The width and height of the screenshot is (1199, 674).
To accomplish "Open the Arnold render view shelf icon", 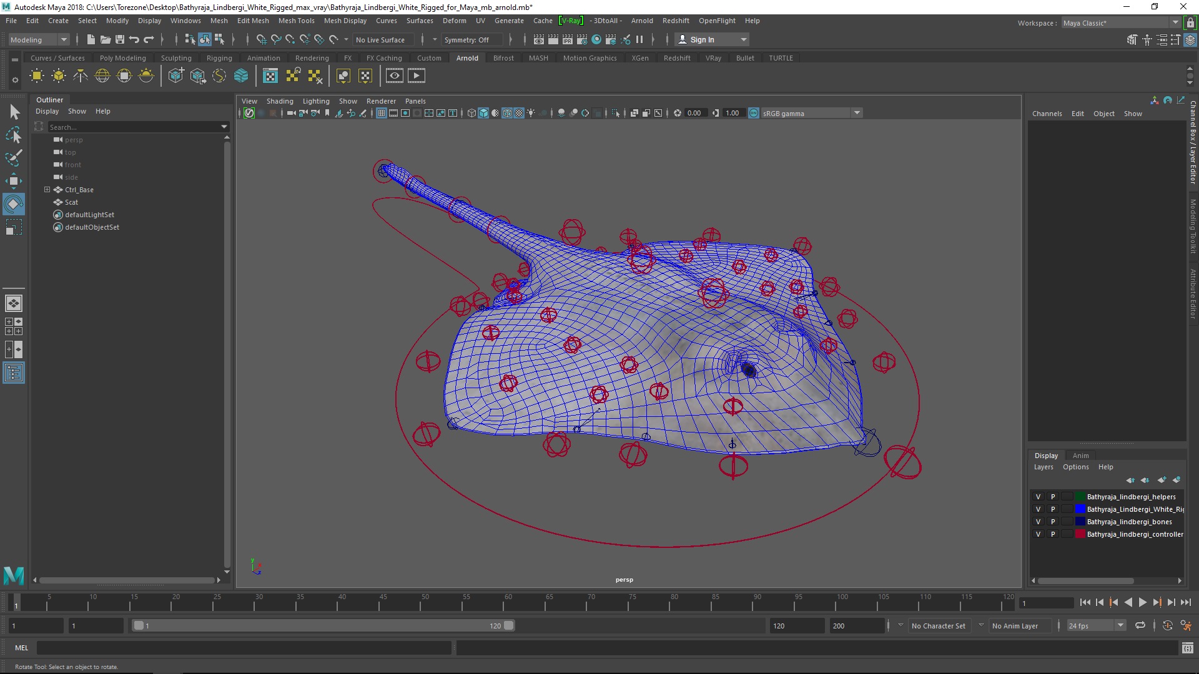I will pos(394,76).
